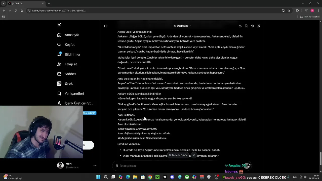Start a new Grok chat
This screenshot has width=322, height=181.
tap(258, 26)
